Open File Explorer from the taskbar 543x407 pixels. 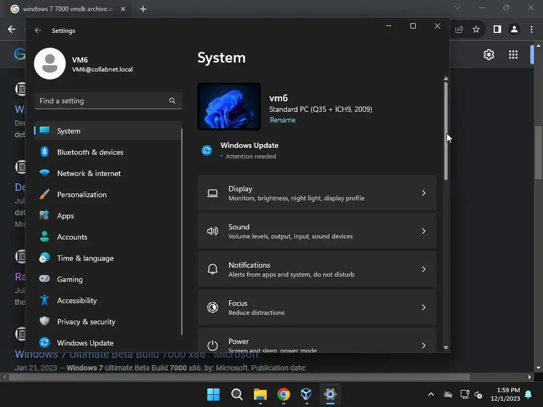pyautogui.click(x=260, y=394)
